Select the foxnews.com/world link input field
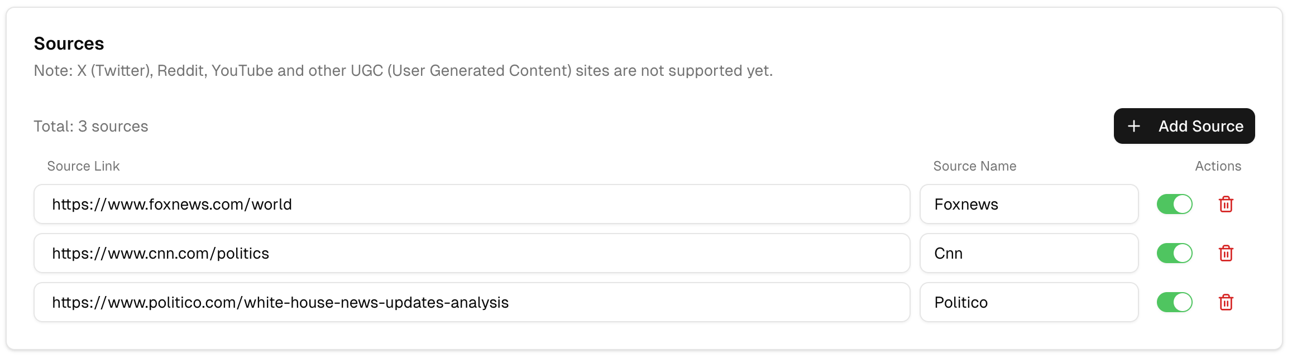Screen dimensions: 1292x359 coord(472,204)
